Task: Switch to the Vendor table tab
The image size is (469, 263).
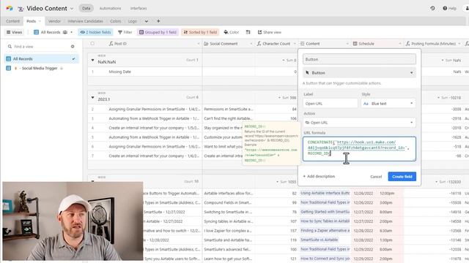Action: pyautogui.click(x=54, y=21)
